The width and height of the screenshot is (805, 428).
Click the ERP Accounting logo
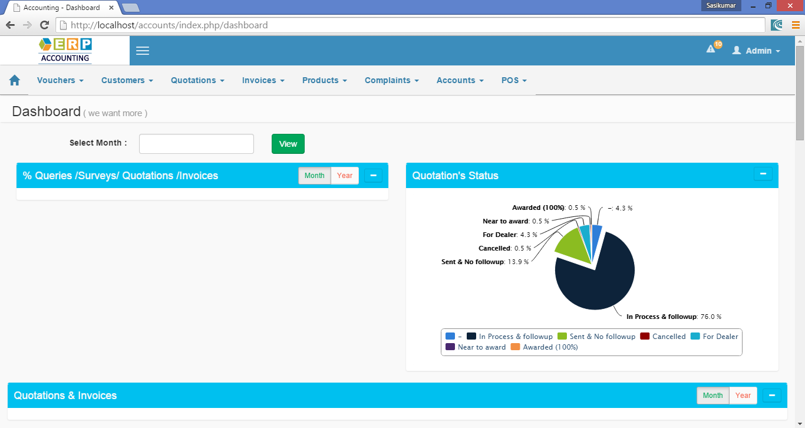click(x=65, y=50)
